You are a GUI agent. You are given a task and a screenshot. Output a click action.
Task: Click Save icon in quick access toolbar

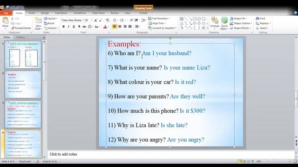tap(7, 7)
